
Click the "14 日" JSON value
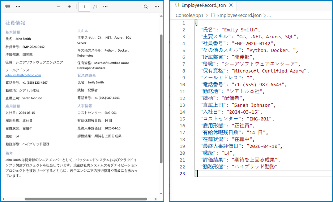tap(256, 133)
